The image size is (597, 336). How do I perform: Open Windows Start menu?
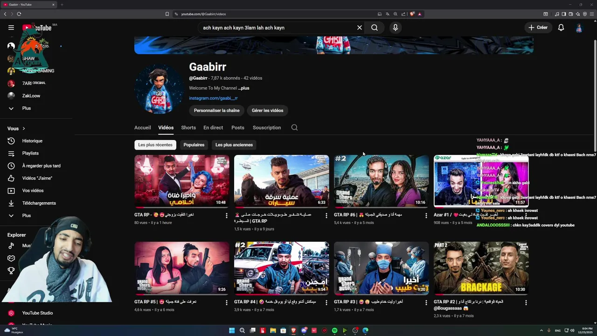[232, 330]
